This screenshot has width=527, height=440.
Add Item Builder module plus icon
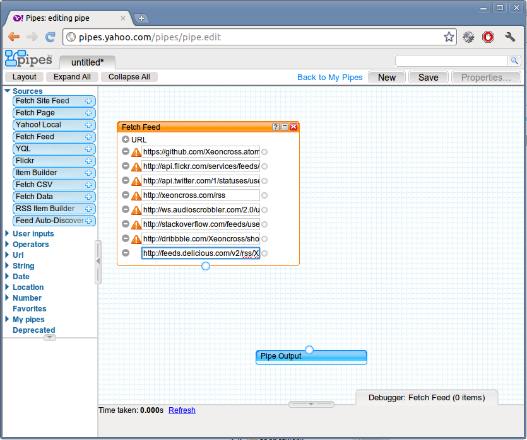tap(89, 173)
